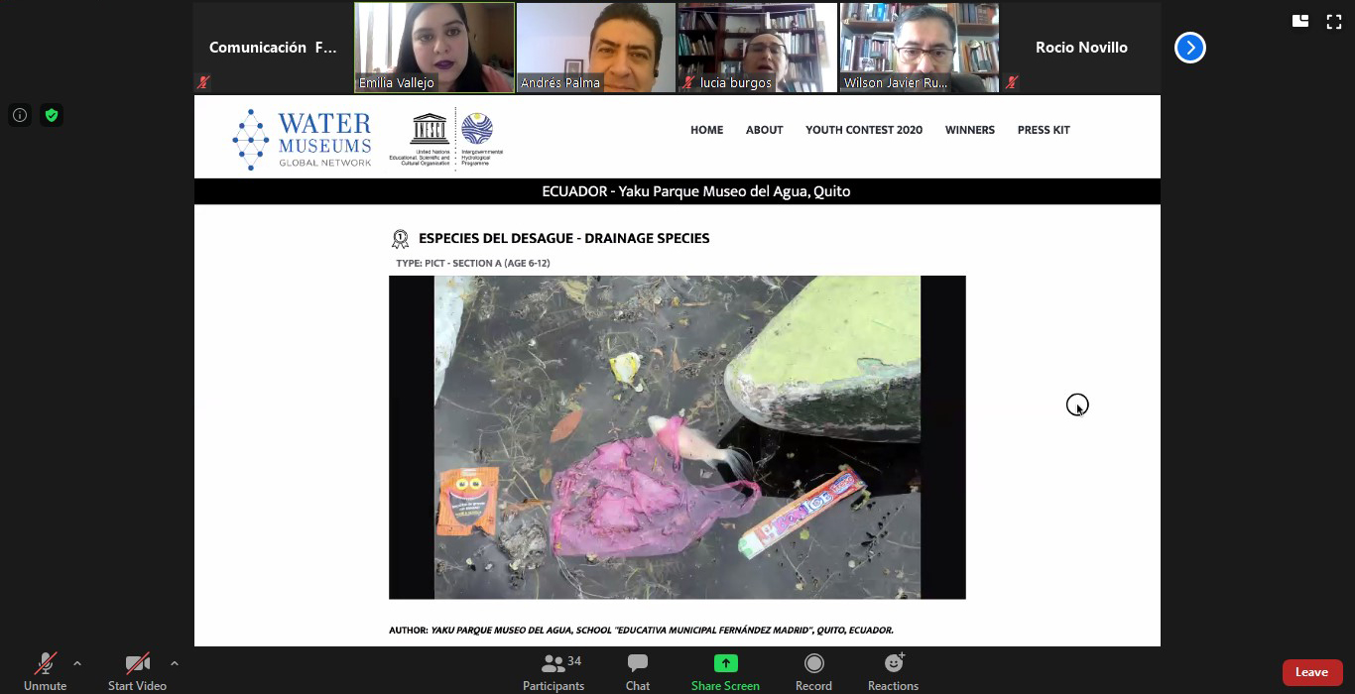Start recording the meeting
This screenshot has height=694, width=1355.
(x=813, y=671)
